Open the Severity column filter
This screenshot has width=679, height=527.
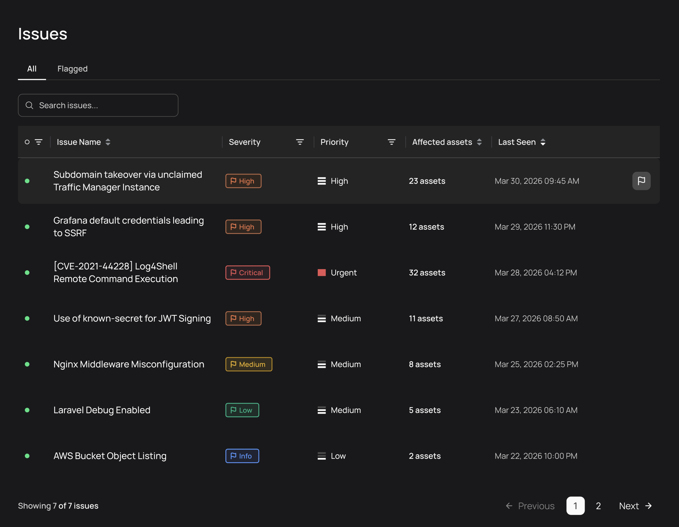click(300, 142)
